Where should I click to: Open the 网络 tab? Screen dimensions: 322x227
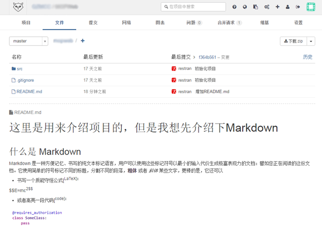point(127,23)
